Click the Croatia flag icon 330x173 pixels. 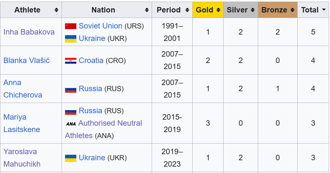71,61
